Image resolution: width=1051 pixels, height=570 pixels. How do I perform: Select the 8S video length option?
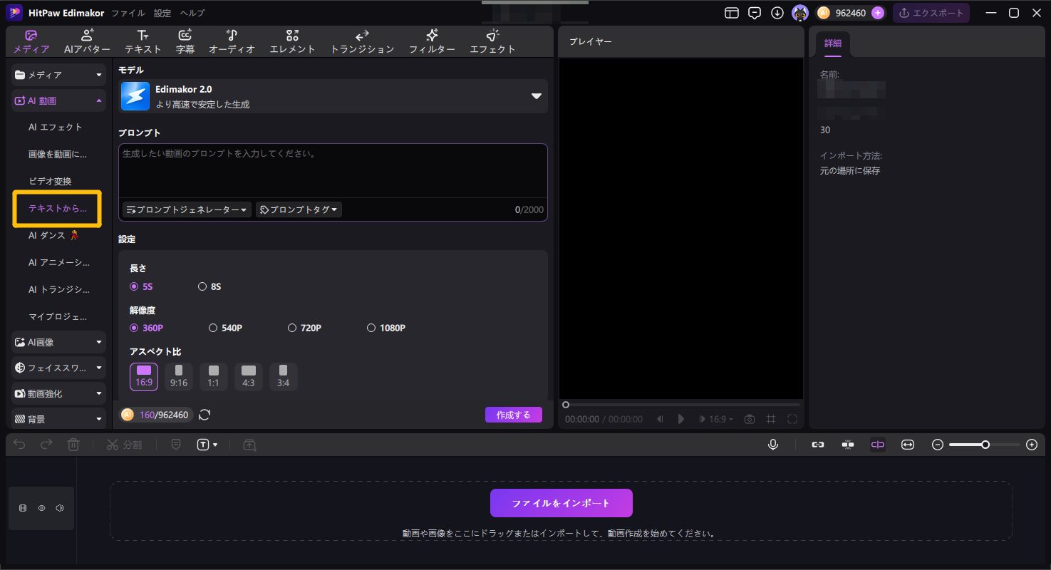[x=210, y=286]
